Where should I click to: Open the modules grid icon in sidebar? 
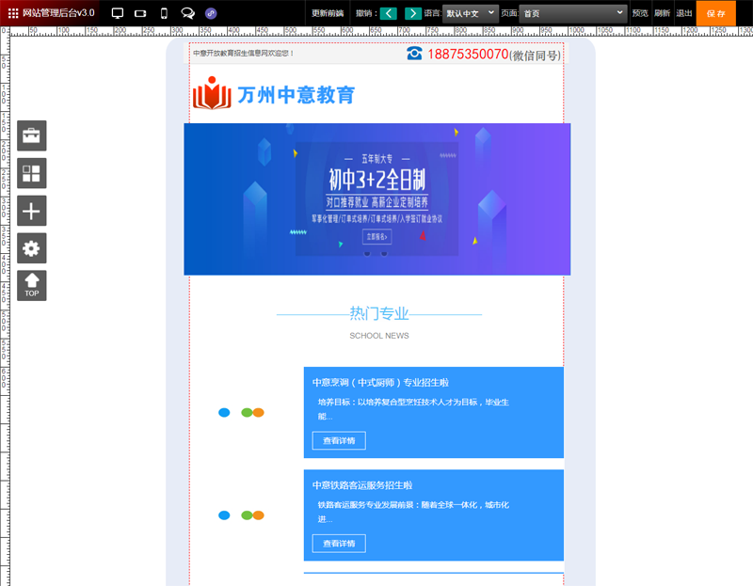[x=31, y=173]
